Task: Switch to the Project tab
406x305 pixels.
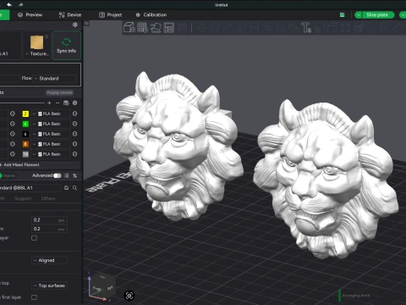Action: click(111, 14)
